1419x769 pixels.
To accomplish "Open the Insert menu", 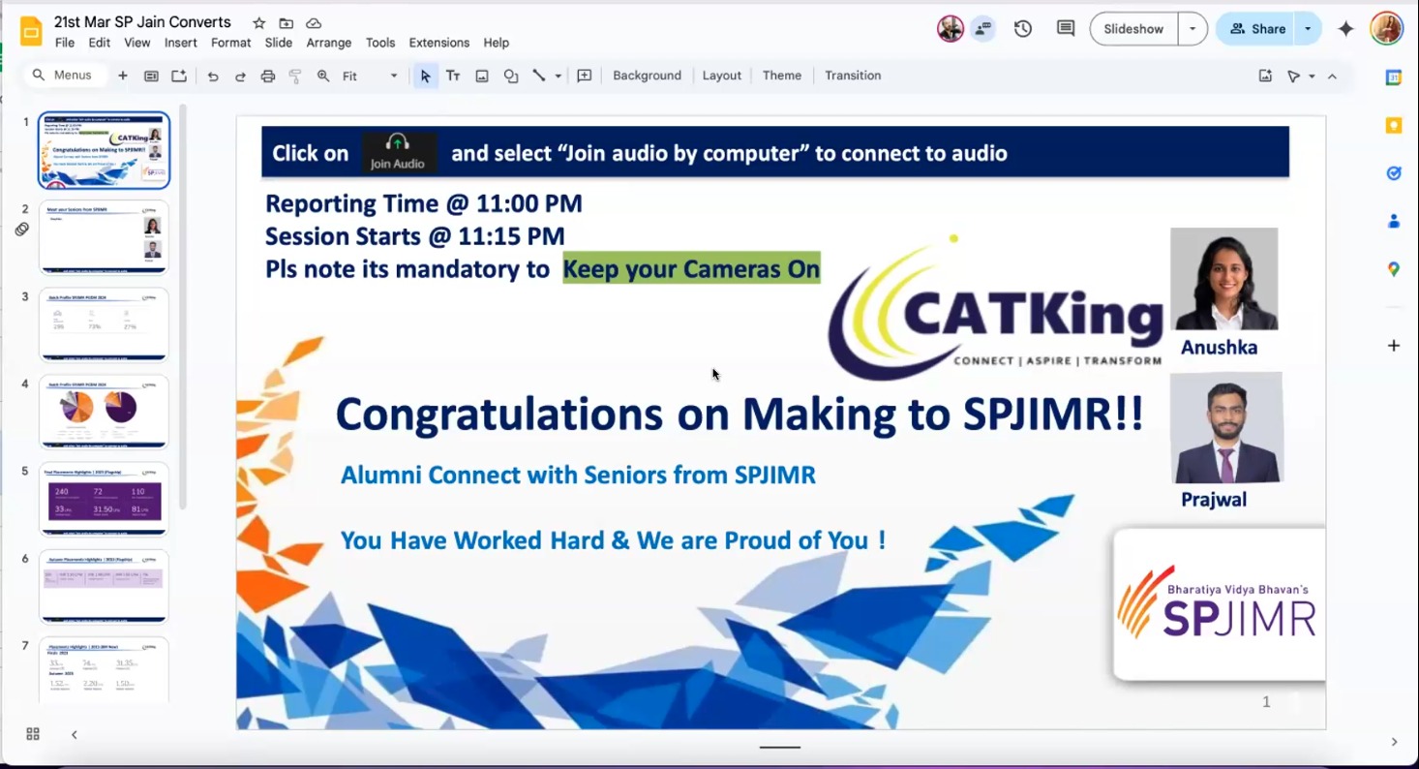I will pos(180,43).
